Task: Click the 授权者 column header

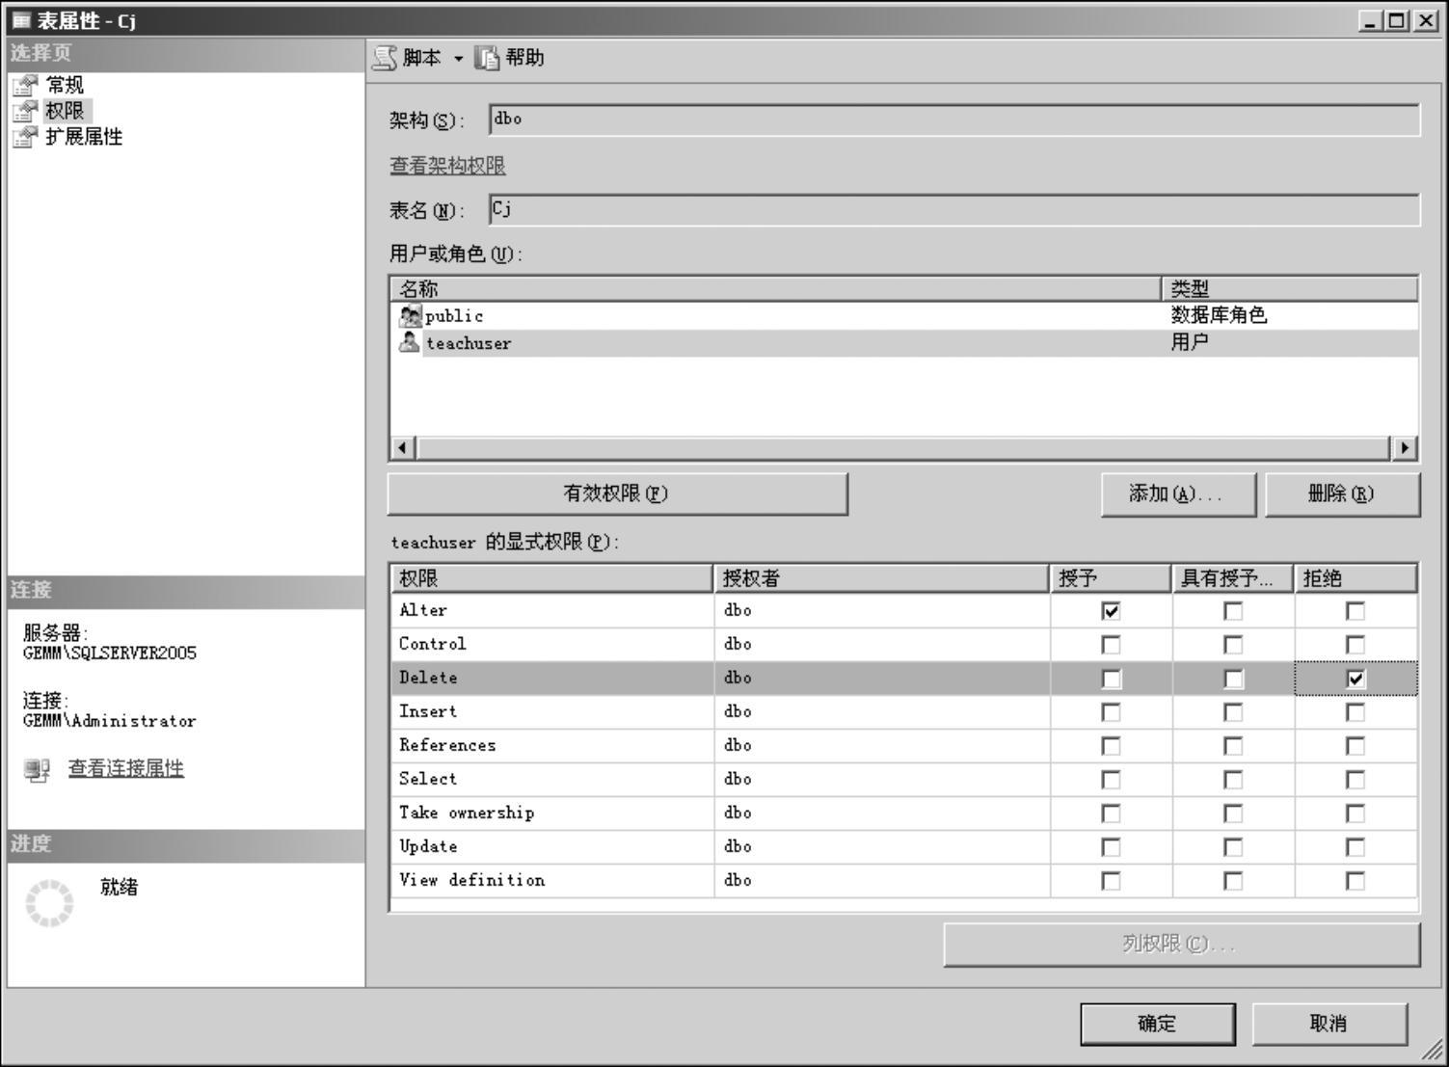Action: (x=881, y=578)
